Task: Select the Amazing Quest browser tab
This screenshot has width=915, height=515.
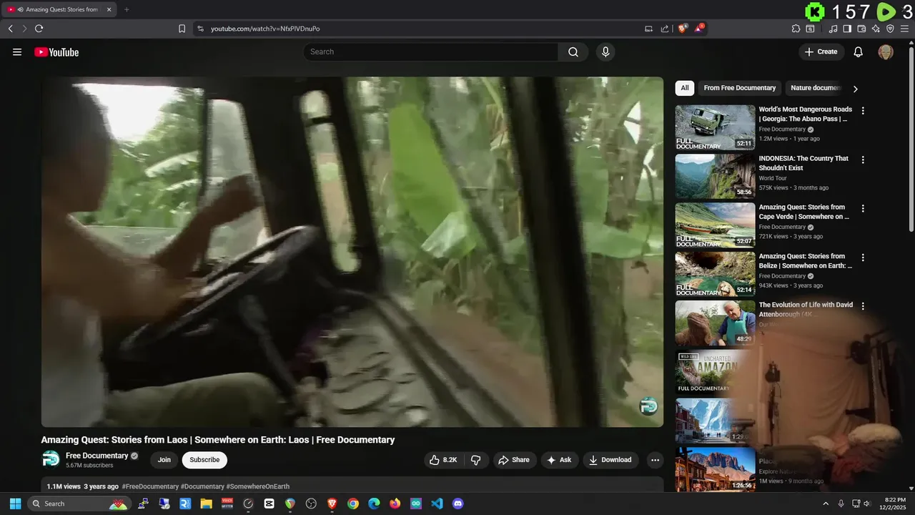Action: (59, 9)
